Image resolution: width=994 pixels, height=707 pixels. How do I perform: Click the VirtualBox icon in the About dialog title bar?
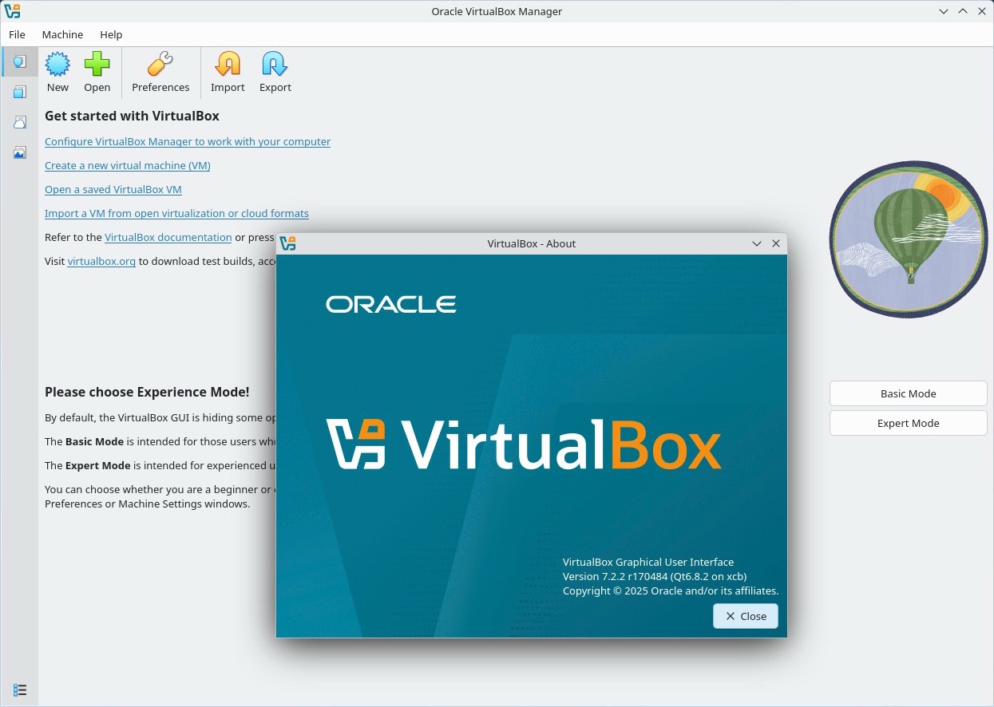click(288, 243)
